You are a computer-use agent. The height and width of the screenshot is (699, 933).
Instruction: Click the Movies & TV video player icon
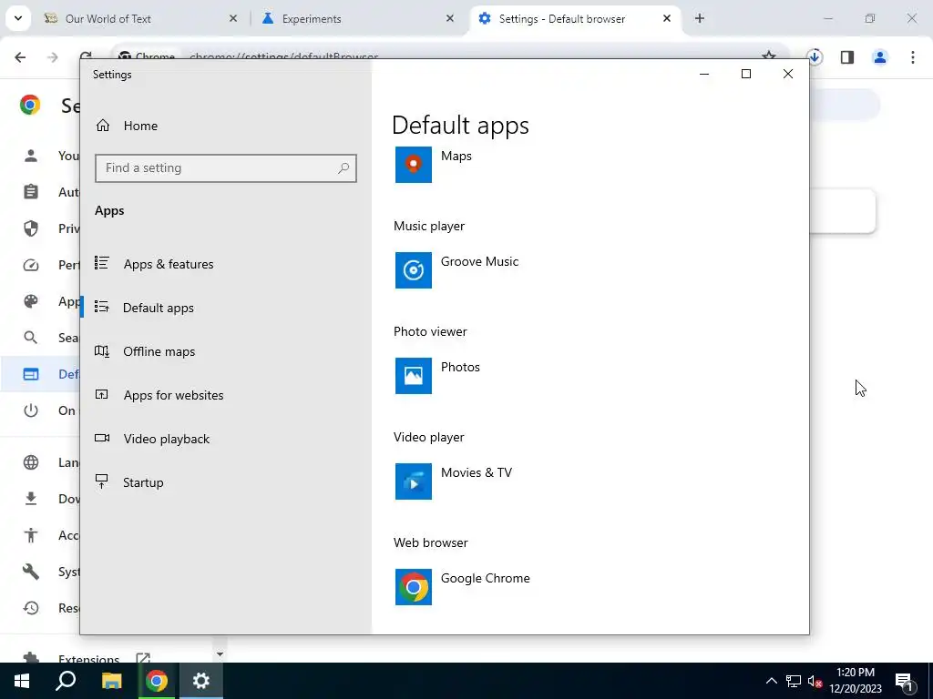[414, 481]
